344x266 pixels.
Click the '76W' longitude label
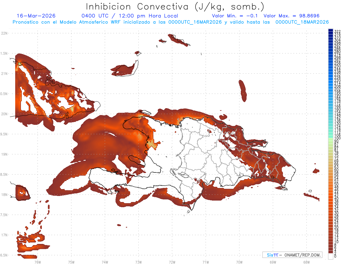[38, 262]
